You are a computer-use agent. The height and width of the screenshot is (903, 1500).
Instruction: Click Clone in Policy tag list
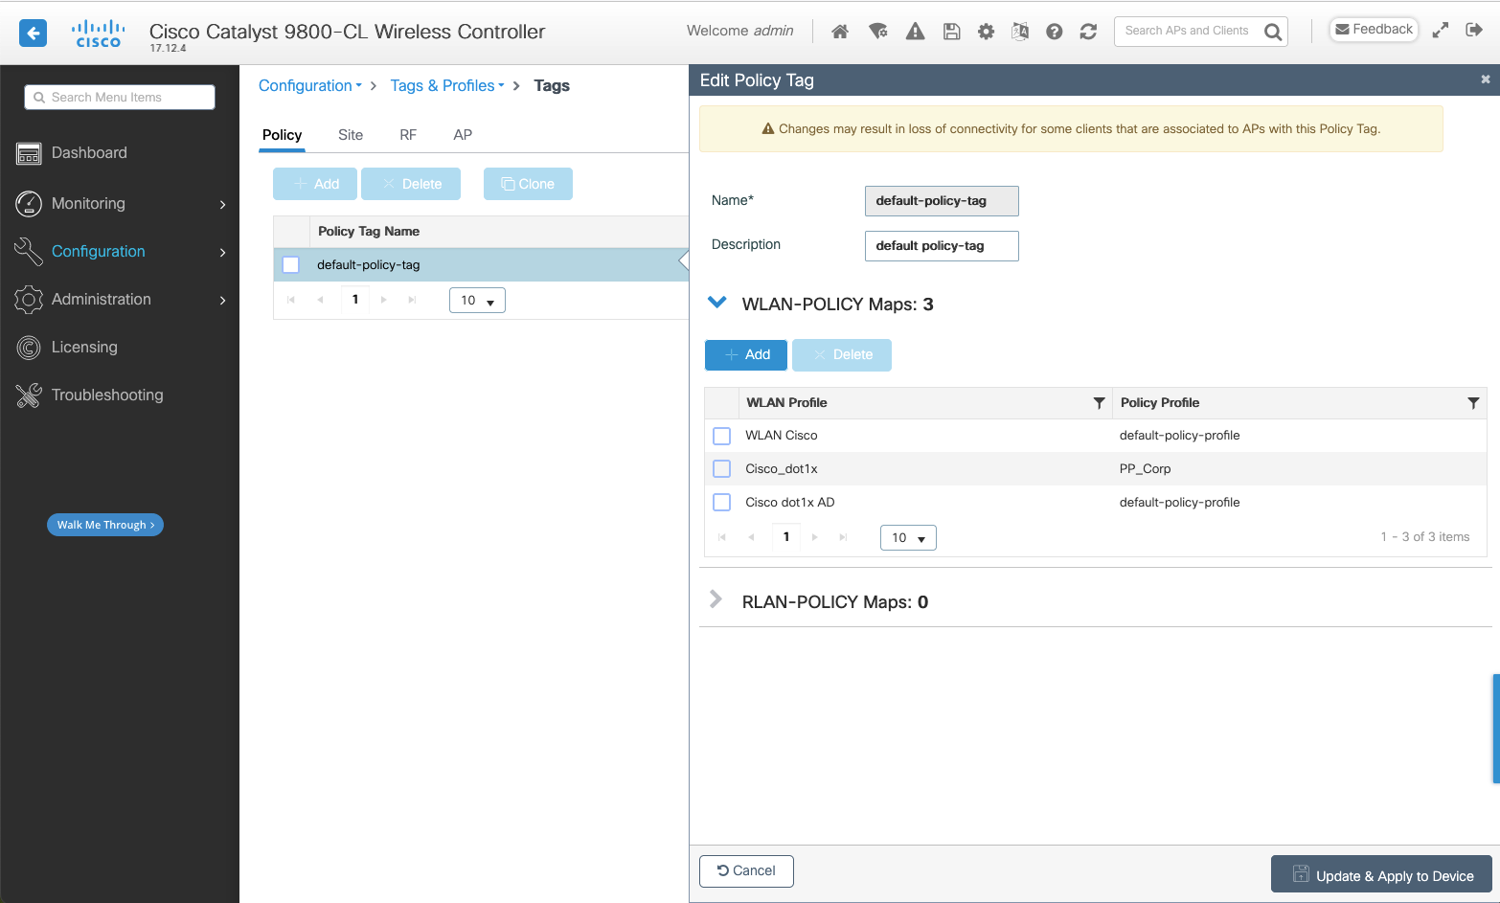coord(528,184)
